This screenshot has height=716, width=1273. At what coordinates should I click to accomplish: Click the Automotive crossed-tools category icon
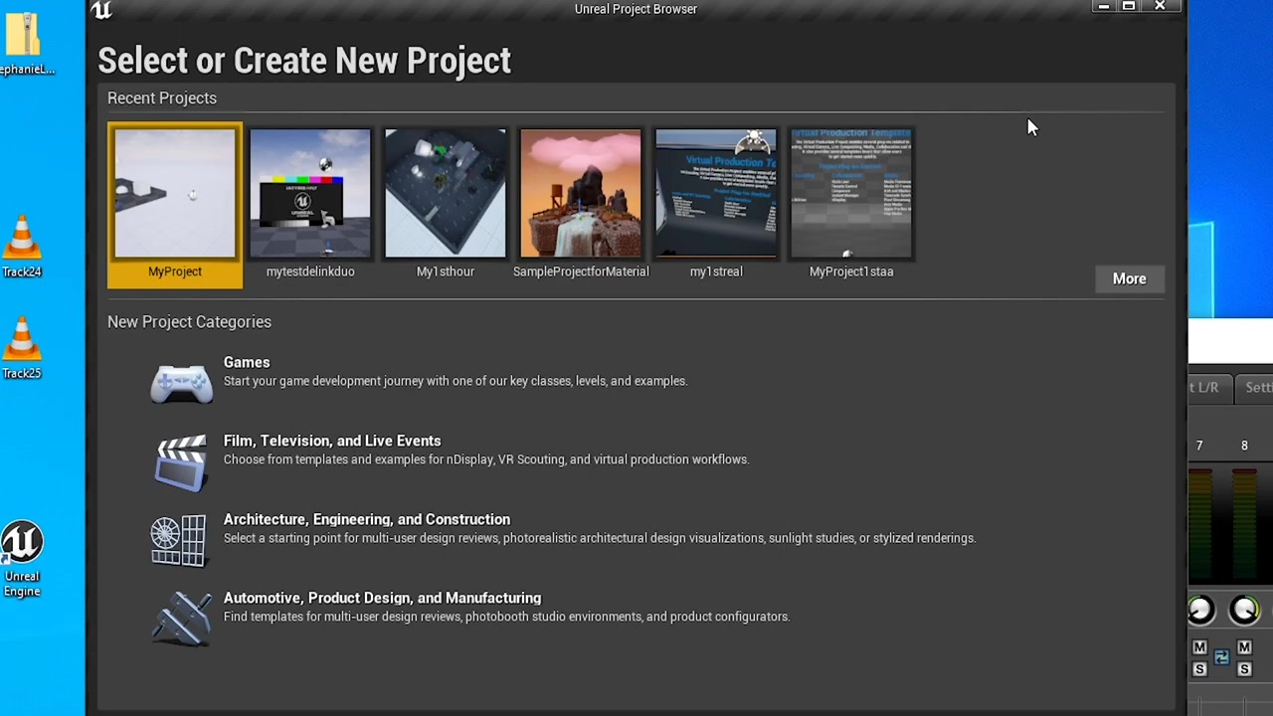[x=182, y=618]
